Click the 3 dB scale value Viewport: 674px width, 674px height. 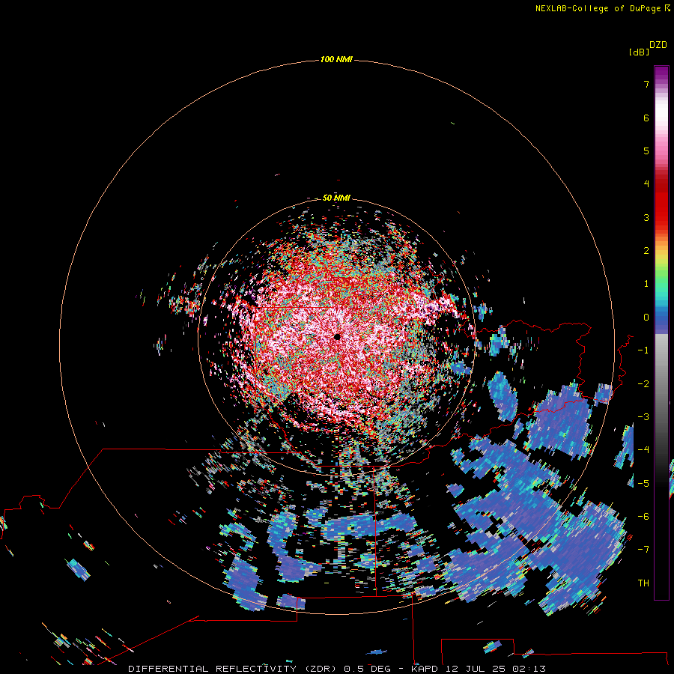[x=646, y=217]
